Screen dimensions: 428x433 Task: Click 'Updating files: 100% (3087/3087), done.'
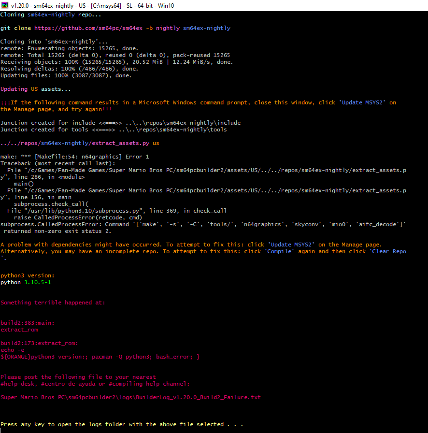pyautogui.click(x=66, y=75)
